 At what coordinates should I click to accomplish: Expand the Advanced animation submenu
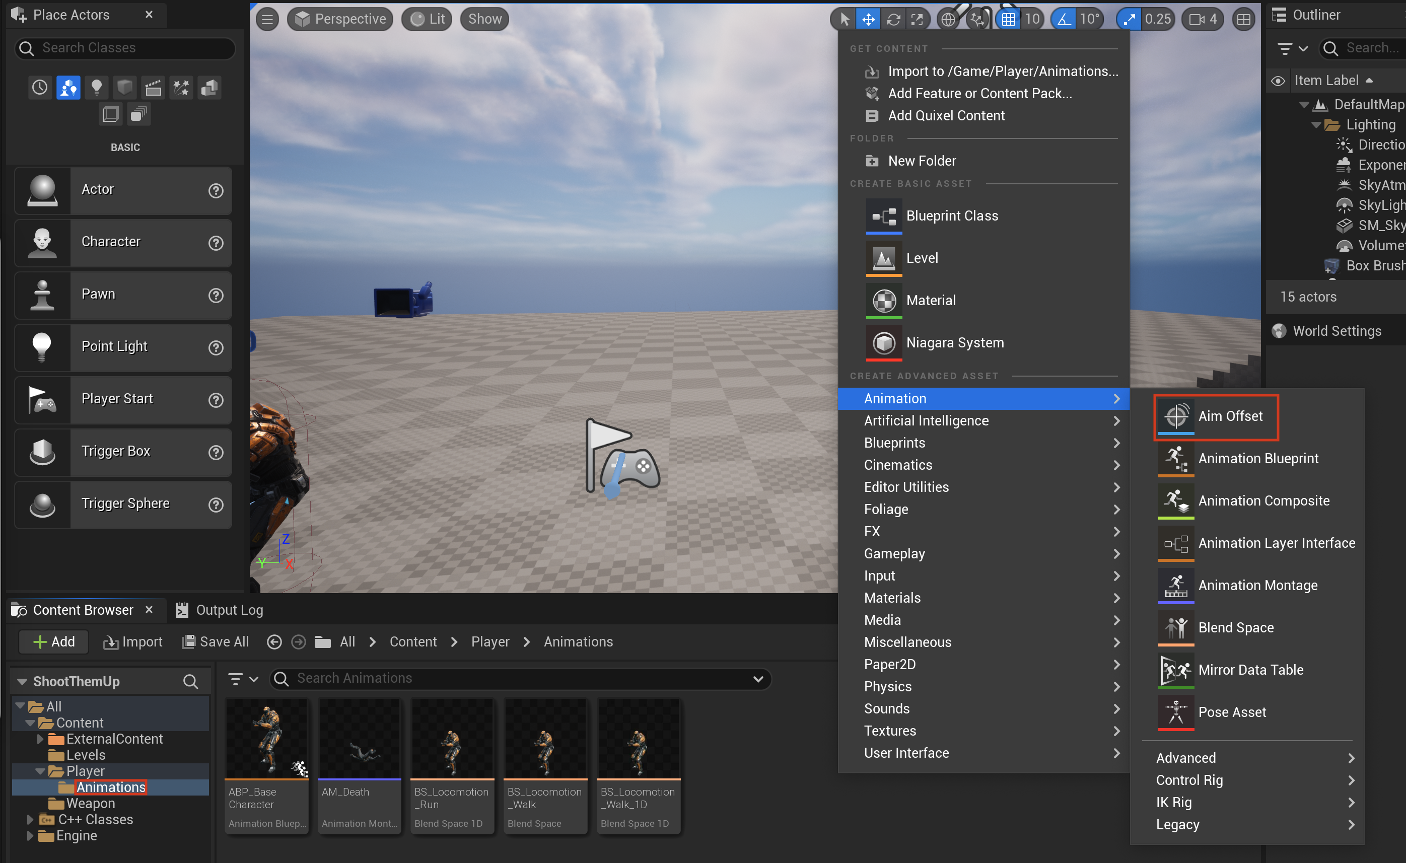coord(1247,758)
